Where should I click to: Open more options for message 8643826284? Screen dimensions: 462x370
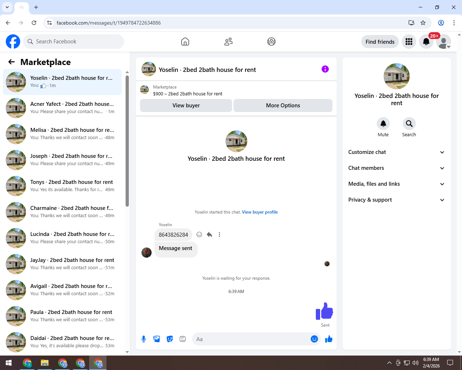point(219,235)
